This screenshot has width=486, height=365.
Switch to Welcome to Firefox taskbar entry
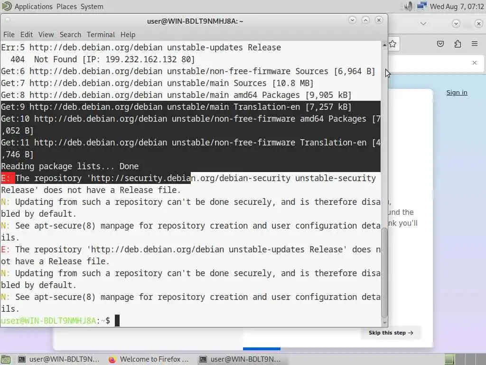(149, 359)
